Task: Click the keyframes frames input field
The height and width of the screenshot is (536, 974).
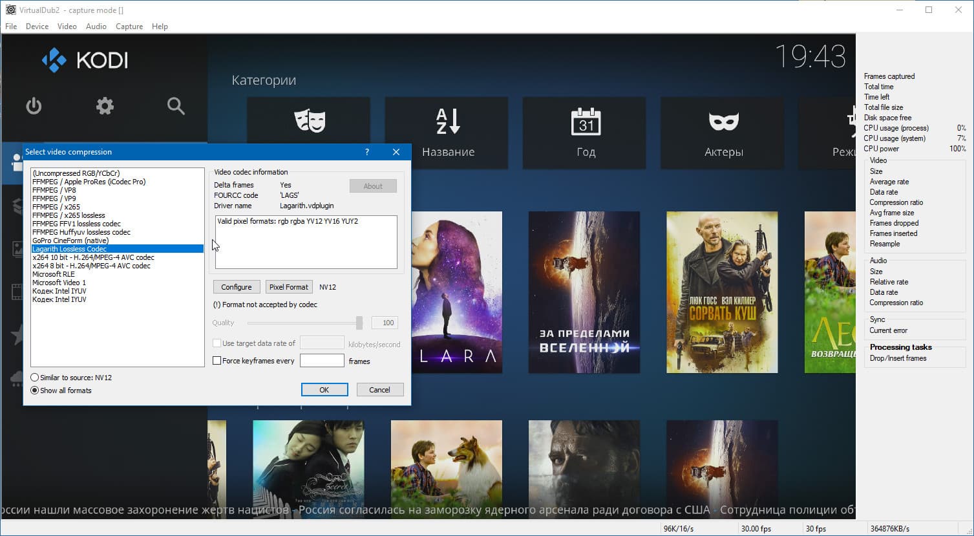Action: click(x=322, y=361)
